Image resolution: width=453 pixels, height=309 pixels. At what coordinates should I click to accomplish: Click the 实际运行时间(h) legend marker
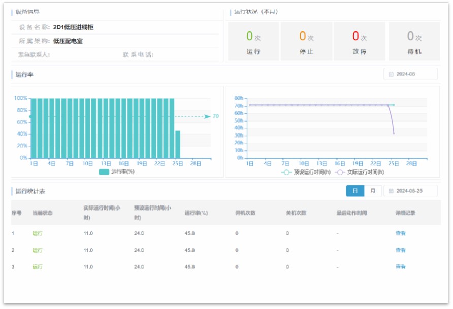click(x=341, y=172)
